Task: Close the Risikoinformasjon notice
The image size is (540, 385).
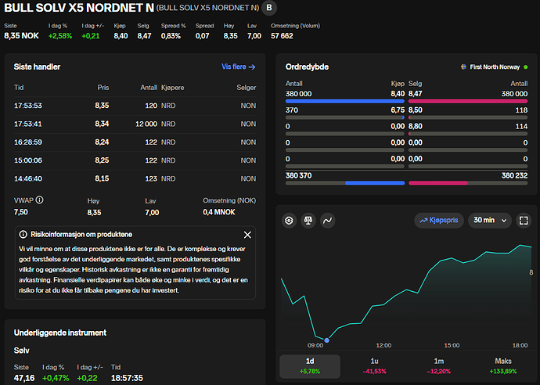Action: coord(247,235)
